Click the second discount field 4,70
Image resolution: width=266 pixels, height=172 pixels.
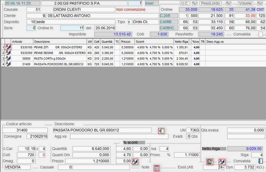pyautogui.click(x=124, y=155)
